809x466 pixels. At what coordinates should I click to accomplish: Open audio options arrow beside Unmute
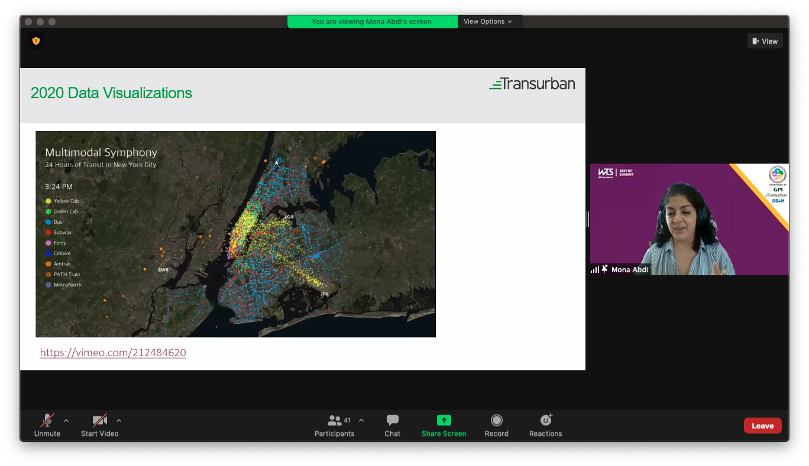[x=66, y=421]
